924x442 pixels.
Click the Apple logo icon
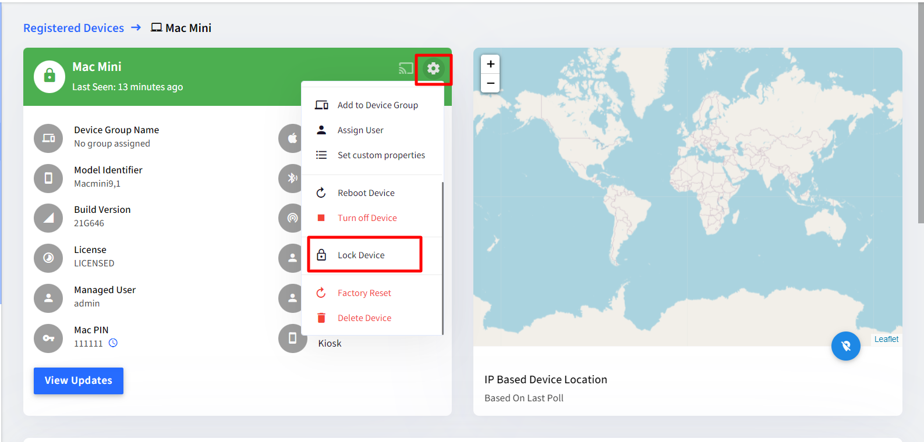291,138
